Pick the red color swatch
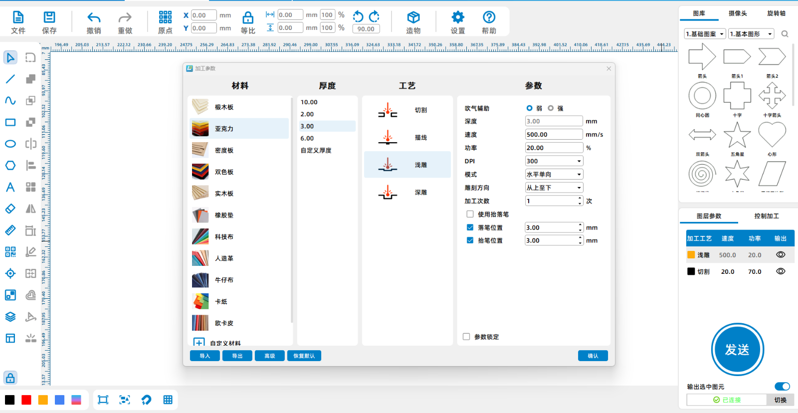 (x=26, y=400)
